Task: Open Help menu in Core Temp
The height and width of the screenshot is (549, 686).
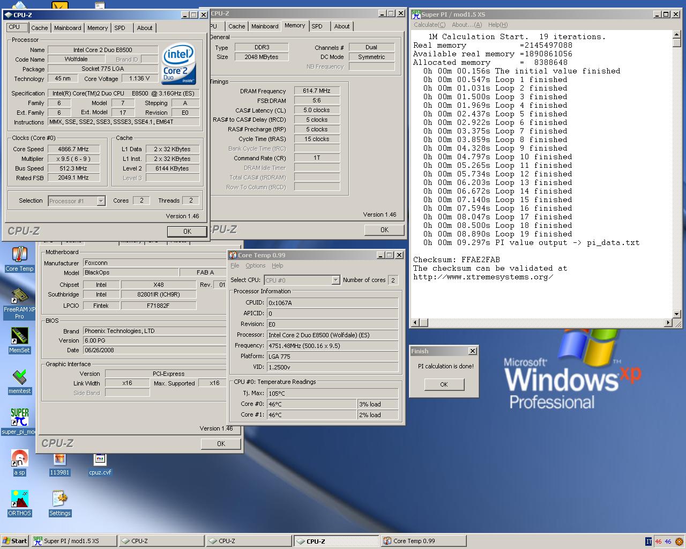Action: point(277,265)
